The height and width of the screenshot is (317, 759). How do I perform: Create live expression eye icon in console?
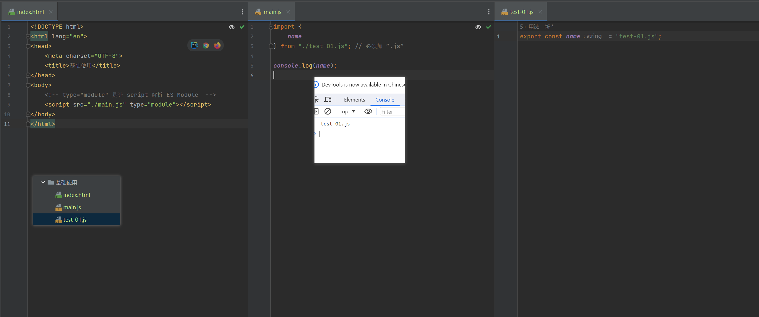pyautogui.click(x=368, y=111)
